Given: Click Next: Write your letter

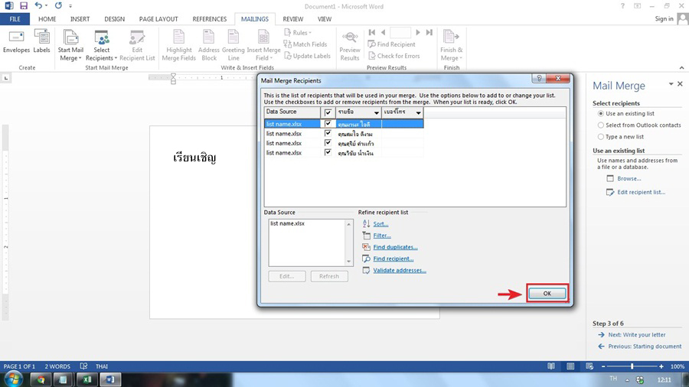Looking at the screenshot, I should (x=637, y=335).
